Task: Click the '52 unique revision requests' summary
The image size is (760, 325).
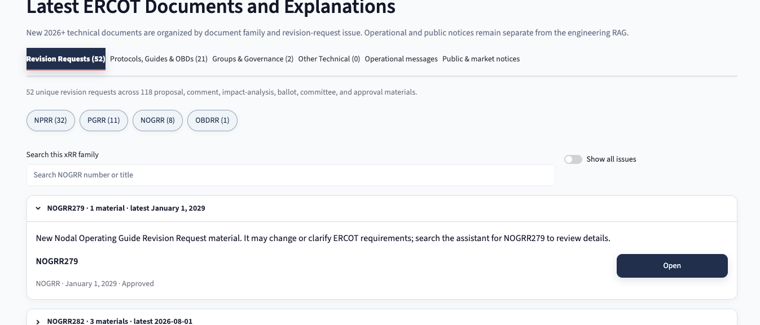Action: click(x=222, y=92)
